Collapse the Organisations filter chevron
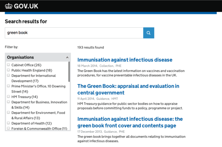The height and width of the screenshot is (147, 222). click(x=67, y=57)
